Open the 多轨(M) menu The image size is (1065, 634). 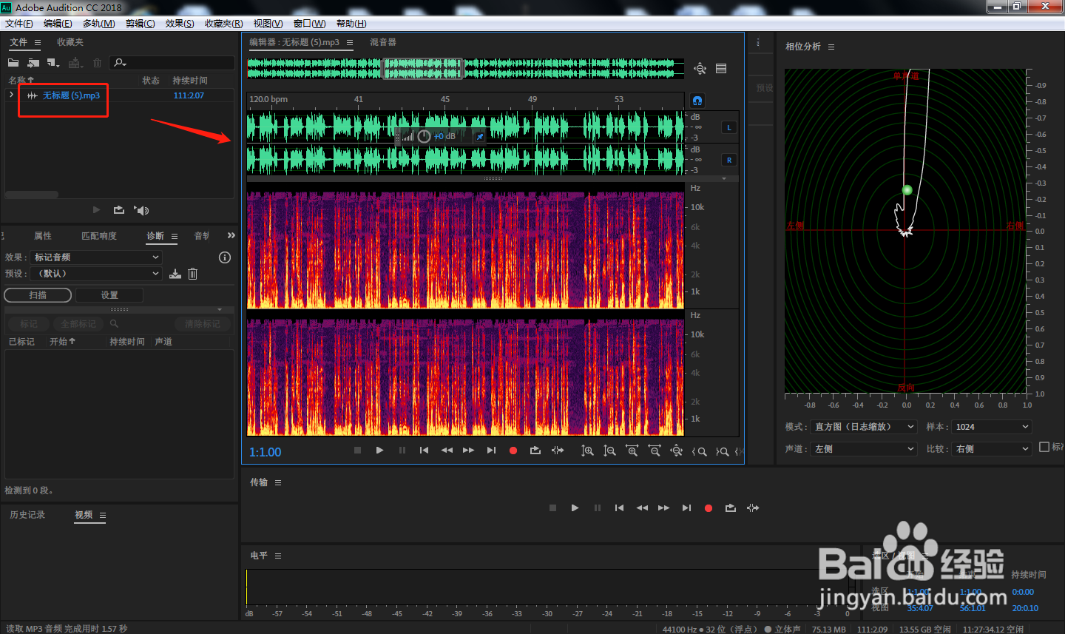click(98, 24)
